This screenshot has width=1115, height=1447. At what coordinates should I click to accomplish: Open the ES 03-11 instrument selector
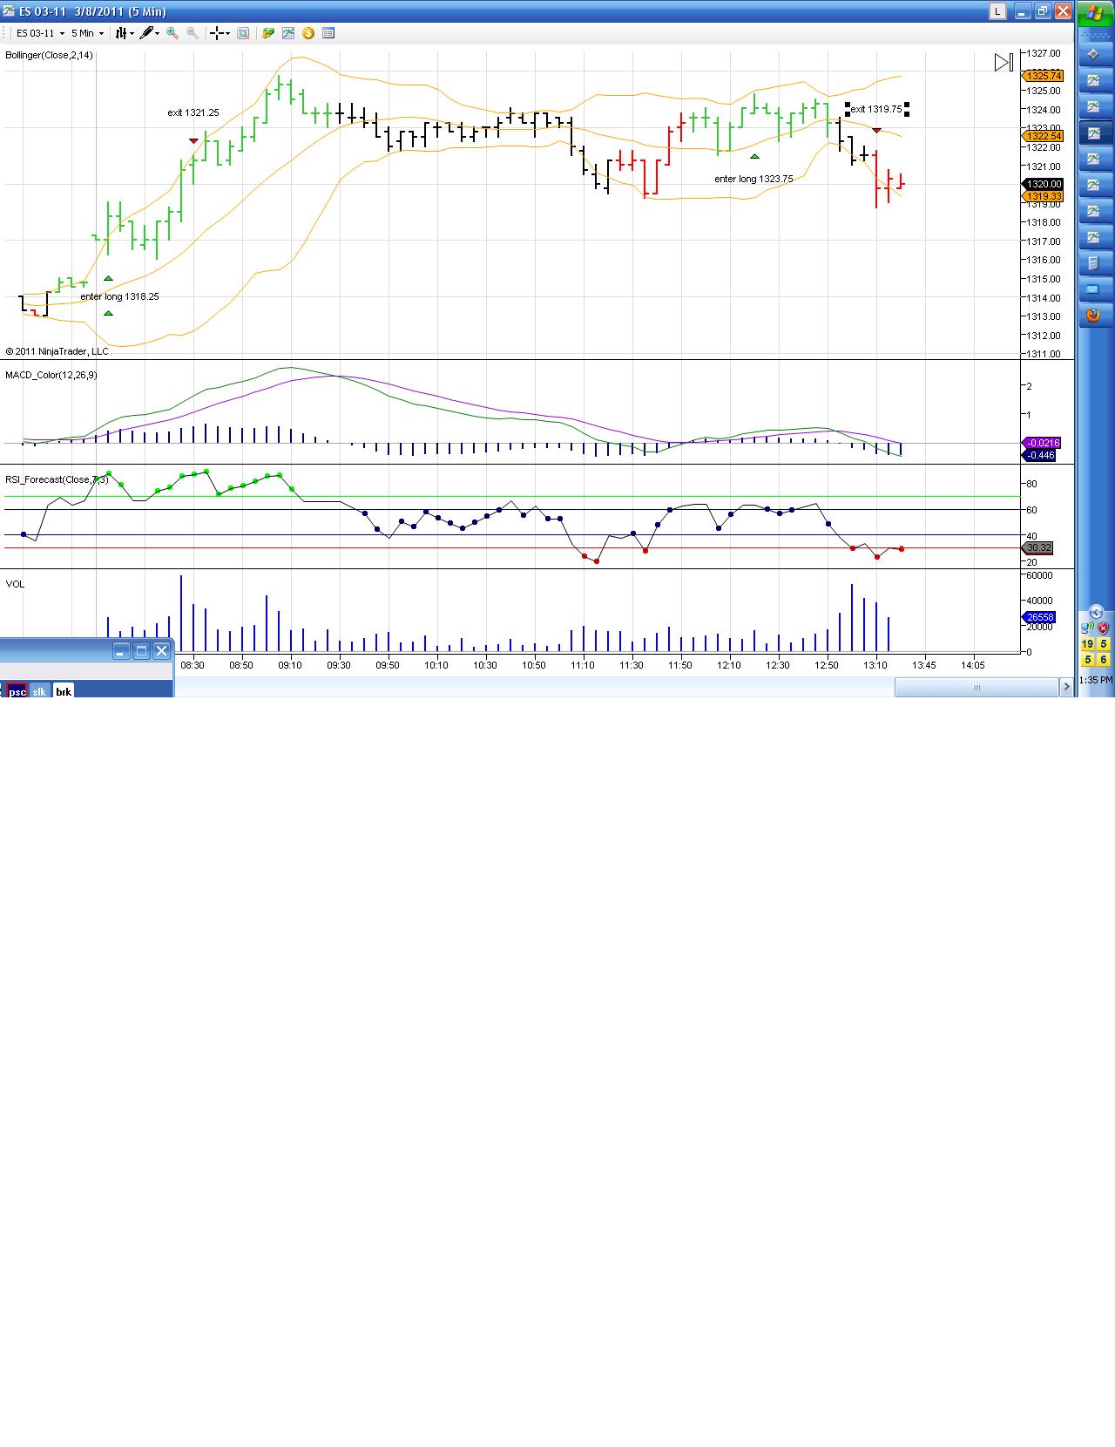pyautogui.click(x=40, y=33)
